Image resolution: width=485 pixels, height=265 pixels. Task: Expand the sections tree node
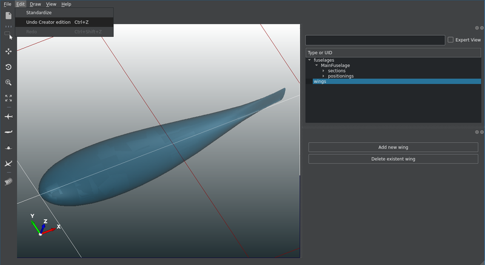point(324,71)
